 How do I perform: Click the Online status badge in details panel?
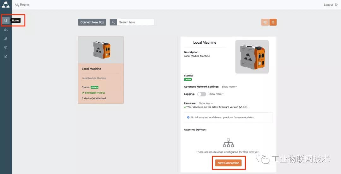click(x=188, y=79)
